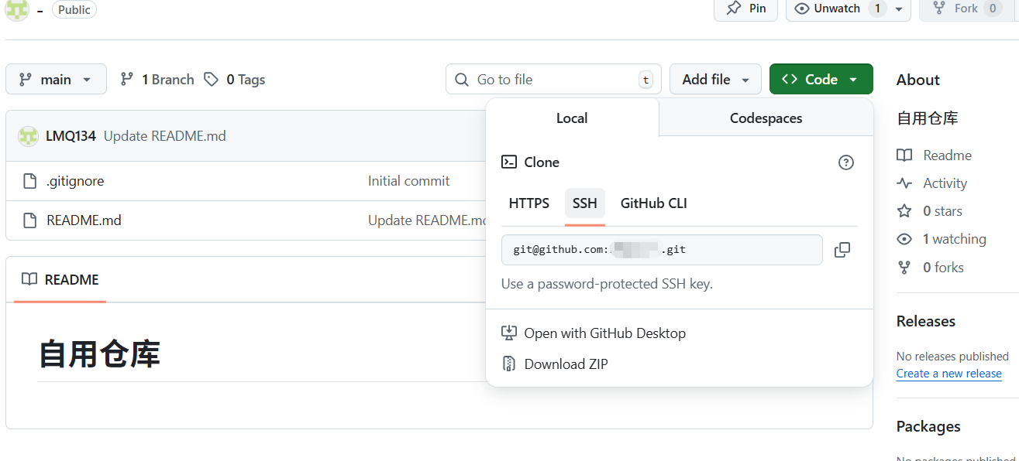1019x461 pixels.
Task: Click the terminal icon beside Clone
Action: (509, 162)
